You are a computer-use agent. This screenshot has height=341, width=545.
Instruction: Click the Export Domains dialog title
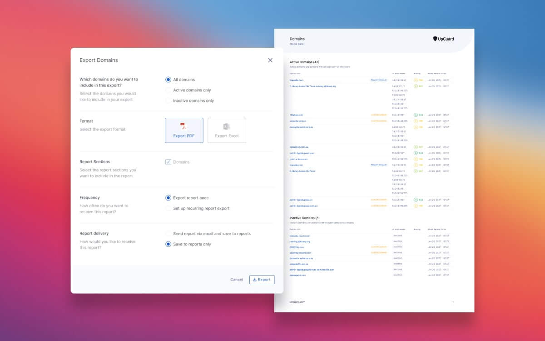pyautogui.click(x=99, y=60)
